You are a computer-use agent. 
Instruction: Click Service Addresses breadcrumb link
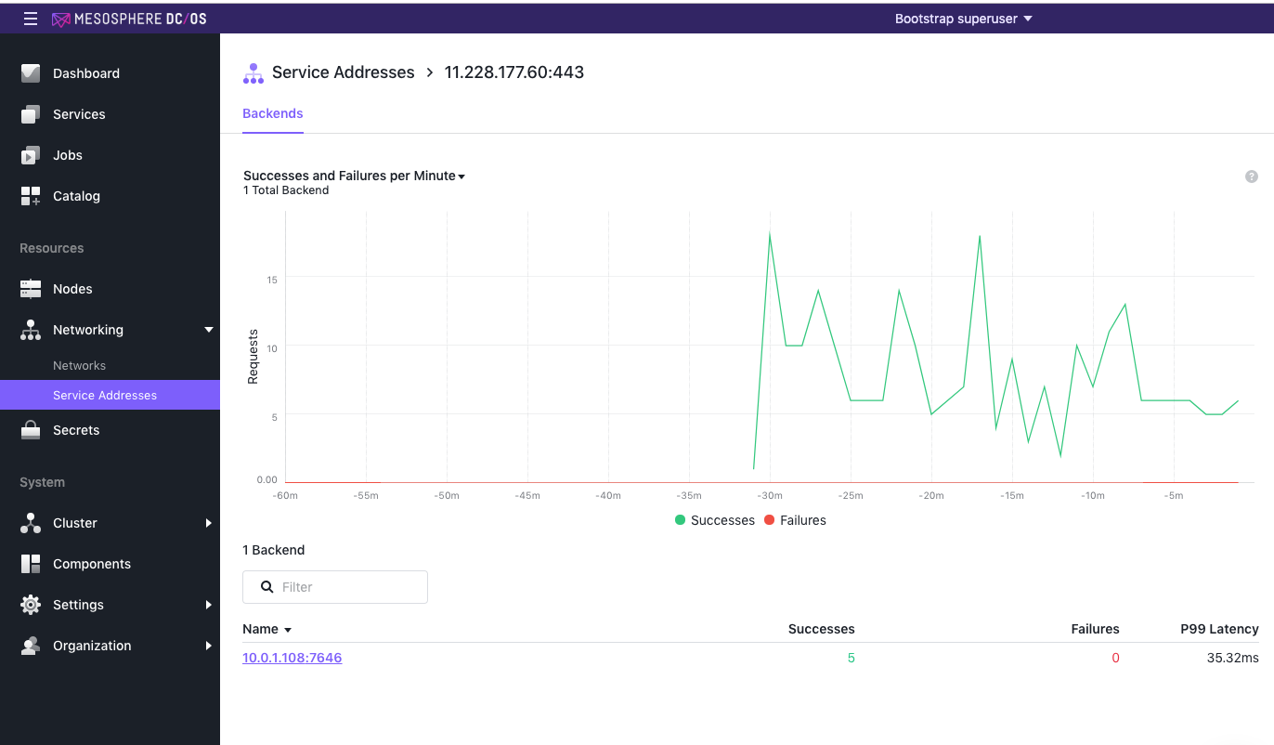pos(343,72)
